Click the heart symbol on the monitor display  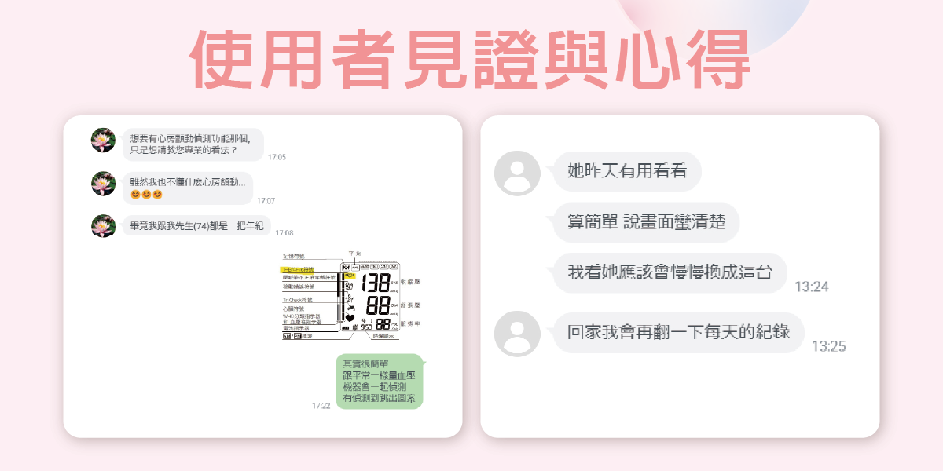pyautogui.click(x=350, y=318)
